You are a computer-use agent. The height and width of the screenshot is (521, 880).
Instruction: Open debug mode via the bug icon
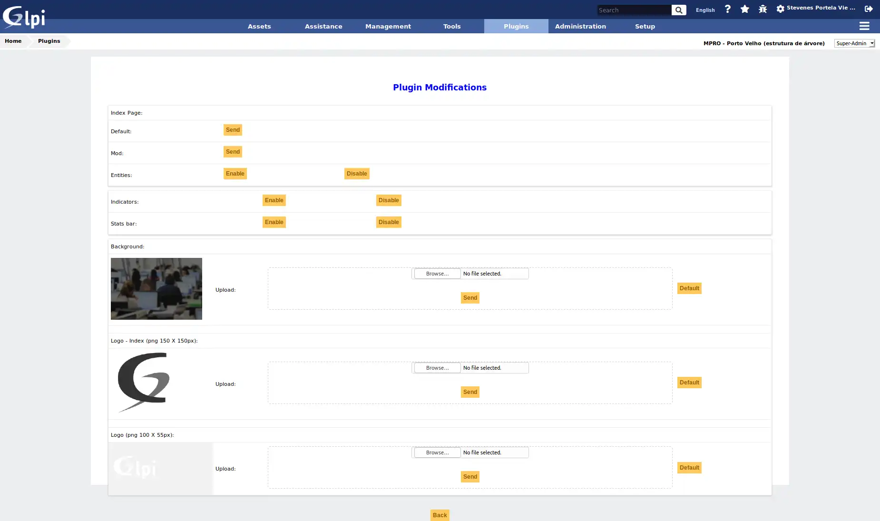pyautogui.click(x=762, y=9)
